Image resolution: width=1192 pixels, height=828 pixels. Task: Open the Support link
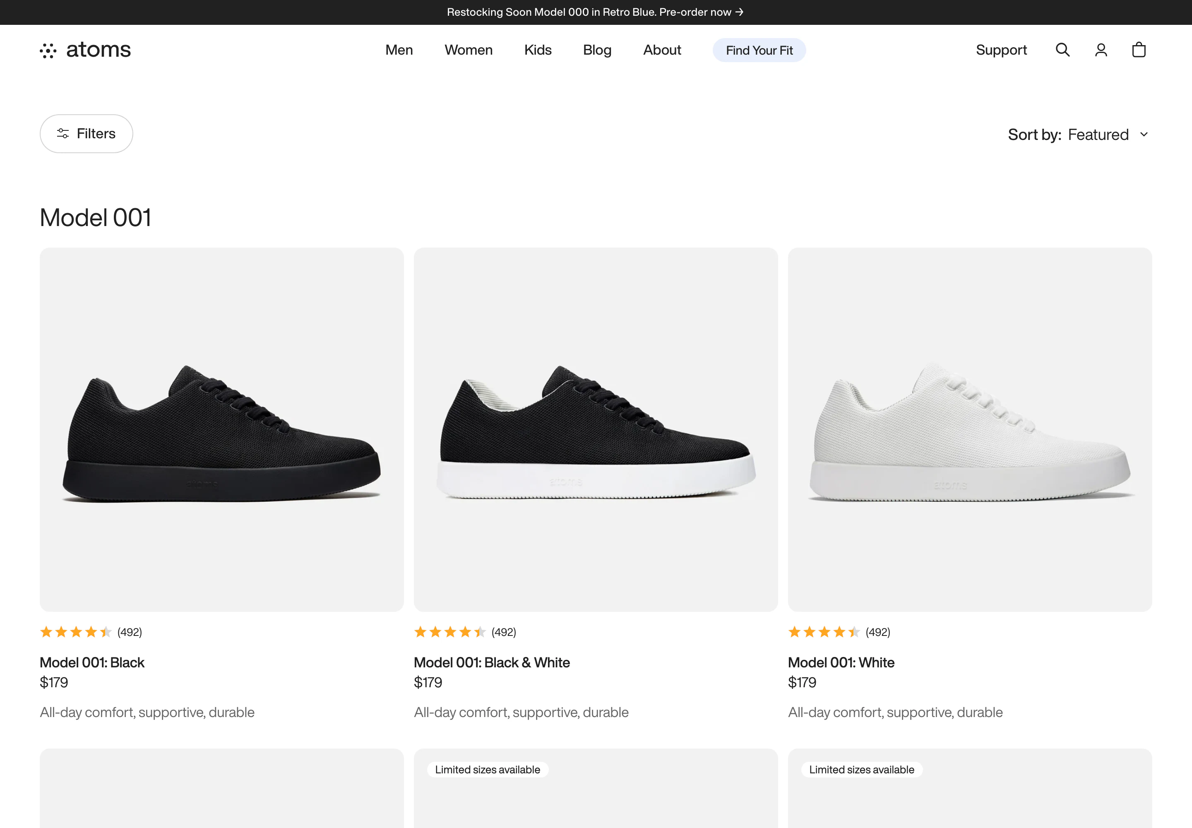pyautogui.click(x=1001, y=50)
